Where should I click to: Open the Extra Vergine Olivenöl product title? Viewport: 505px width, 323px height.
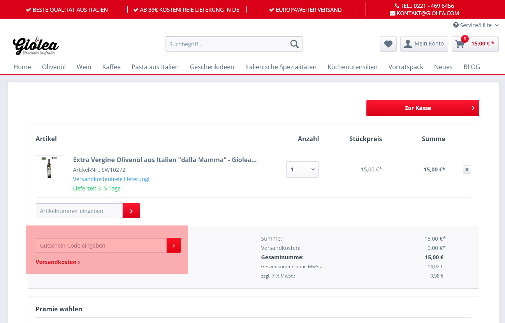click(165, 160)
